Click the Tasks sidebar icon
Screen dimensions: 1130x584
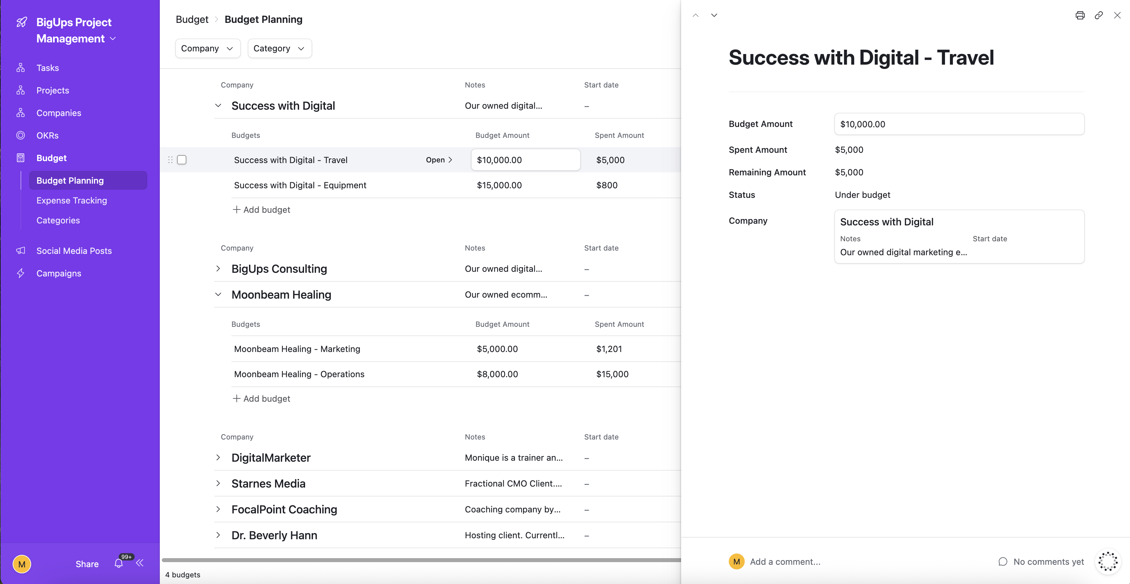[21, 68]
